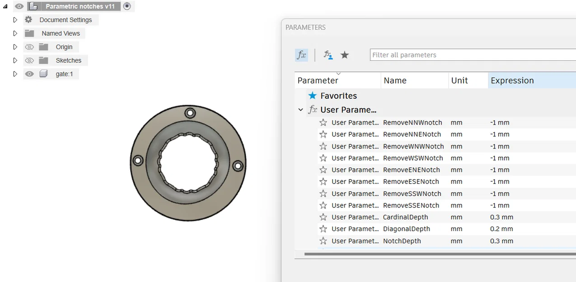The width and height of the screenshot is (576, 282).
Task: Favorite the RemoveNNENotch parameter star
Action: pyautogui.click(x=323, y=134)
